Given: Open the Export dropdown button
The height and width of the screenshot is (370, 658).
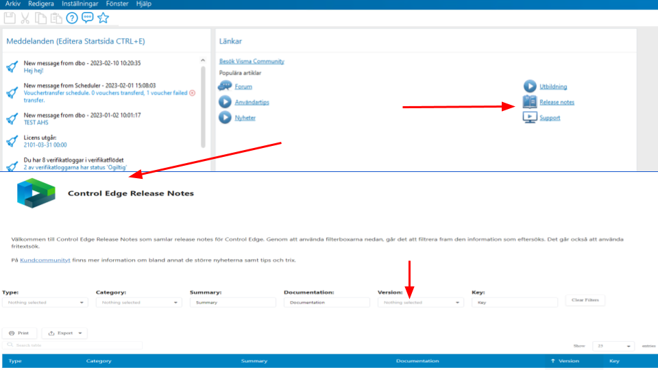Looking at the screenshot, I should pos(64,333).
